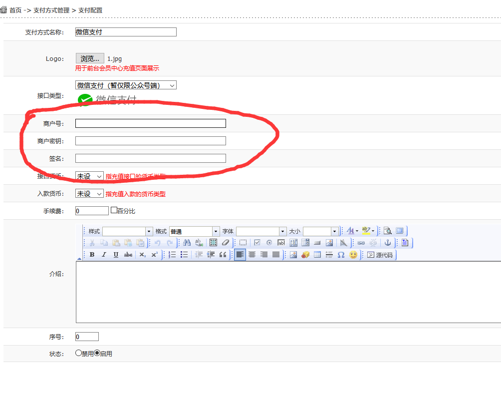Maximize the editor with fit-window icon
The height and width of the screenshot is (393, 501).
tap(400, 231)
